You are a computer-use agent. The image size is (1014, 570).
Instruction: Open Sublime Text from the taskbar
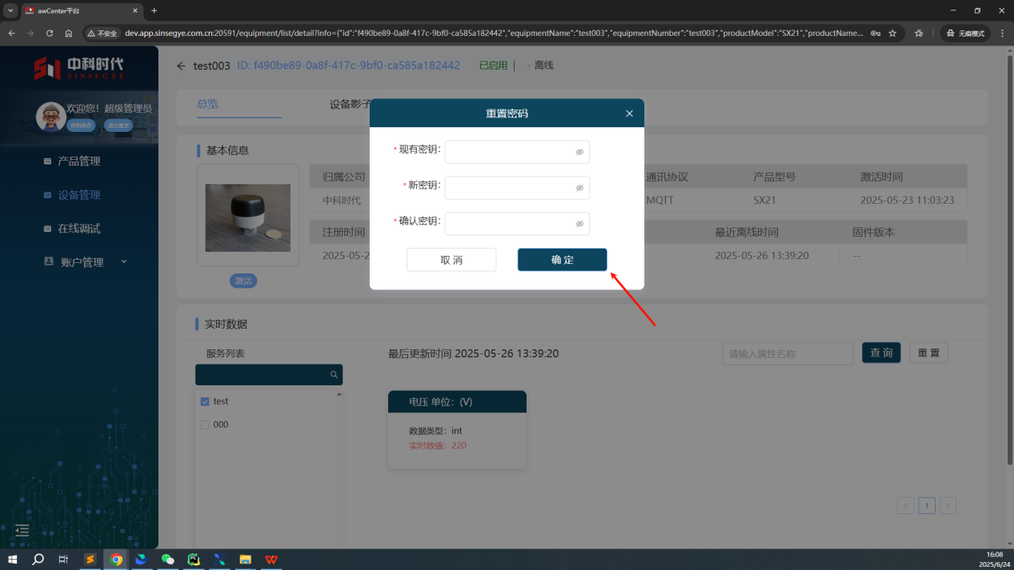(x=90, y=560)
